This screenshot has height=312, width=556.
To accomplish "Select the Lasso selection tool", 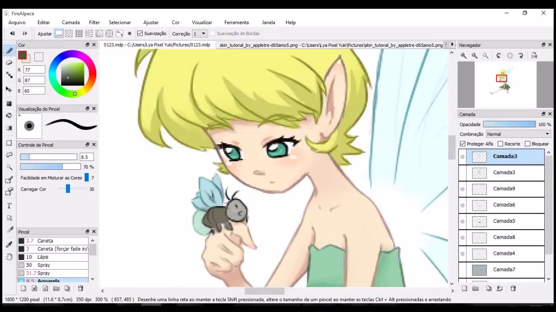I will tap(9, 155).
